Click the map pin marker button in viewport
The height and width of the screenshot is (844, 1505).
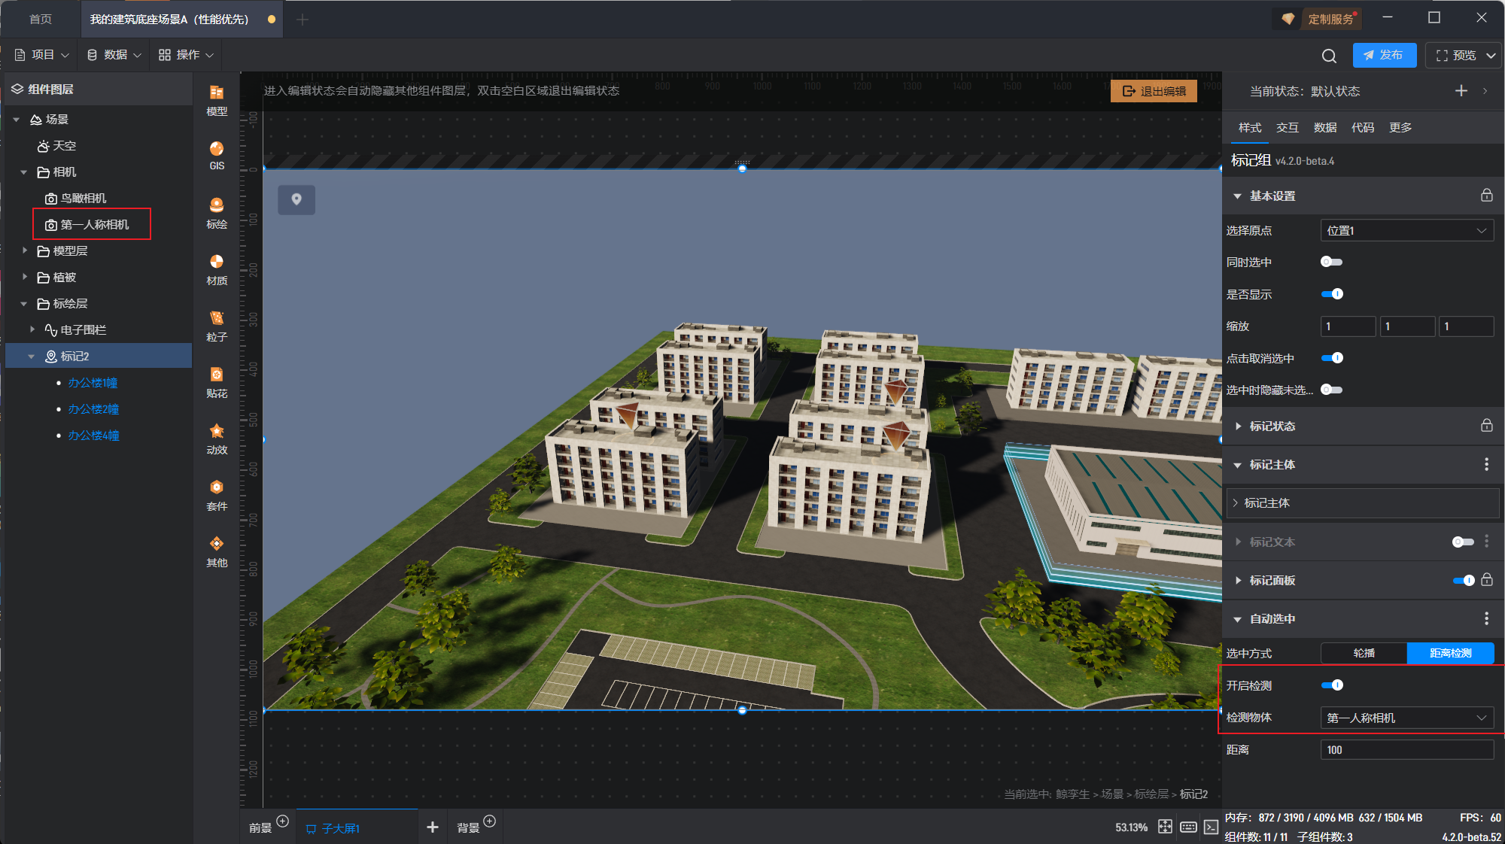(x=296, y=199)
